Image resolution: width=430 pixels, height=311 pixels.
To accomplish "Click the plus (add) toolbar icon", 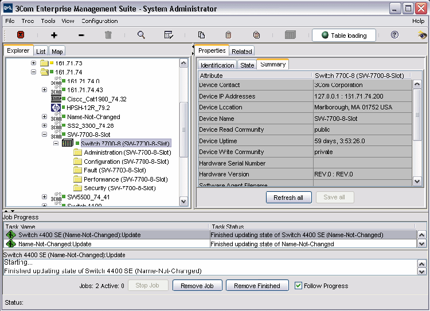I will tap(54, 35).
